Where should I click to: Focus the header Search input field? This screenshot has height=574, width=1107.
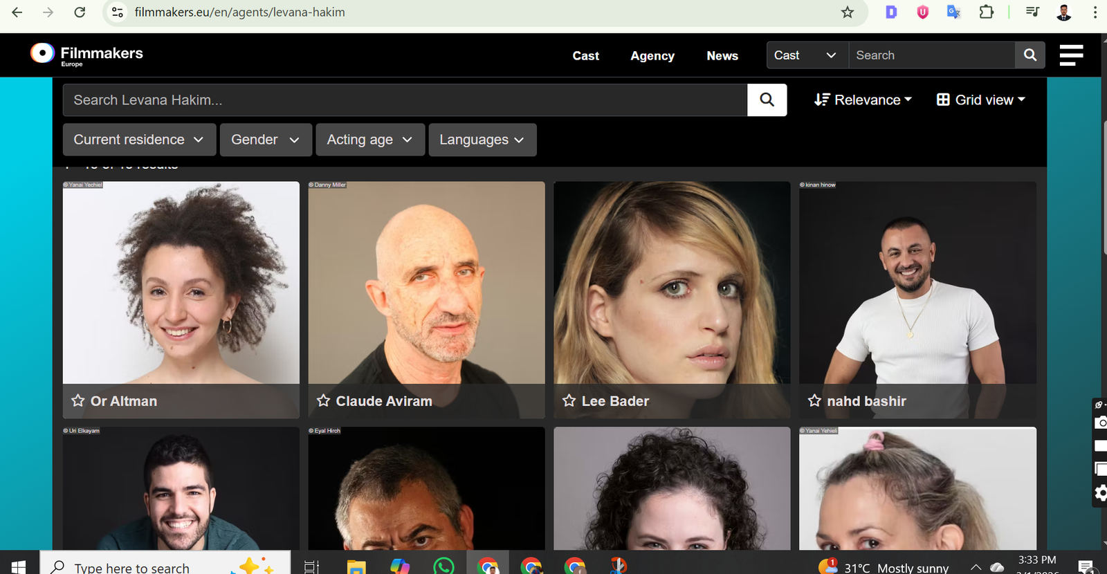coord(932,55)
